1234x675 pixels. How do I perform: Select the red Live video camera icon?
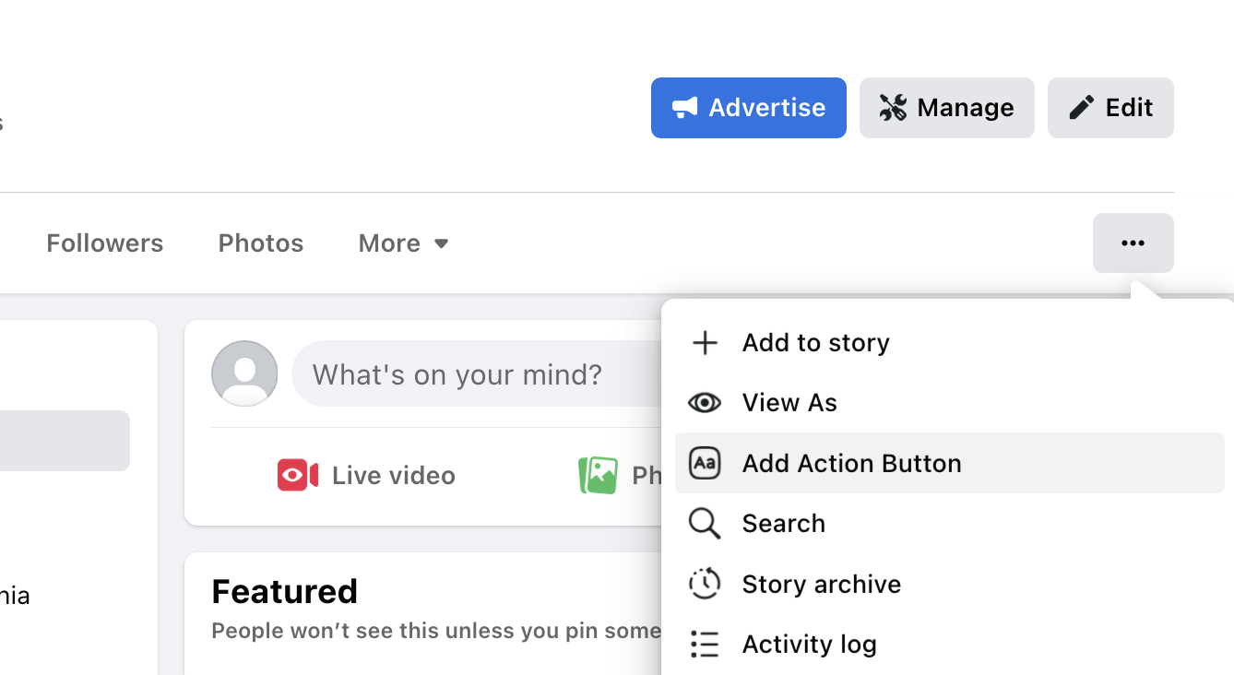pos(296,475)
